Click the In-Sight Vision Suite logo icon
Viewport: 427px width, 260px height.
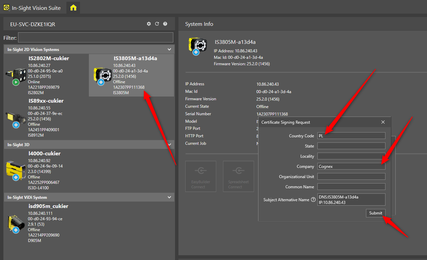[6, 7]
